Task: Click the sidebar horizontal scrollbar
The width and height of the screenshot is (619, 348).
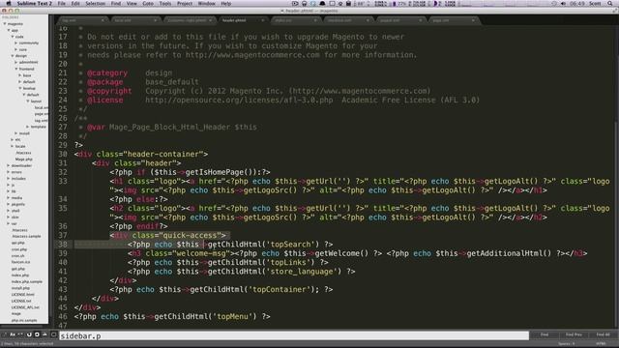Action: [21, 327]
